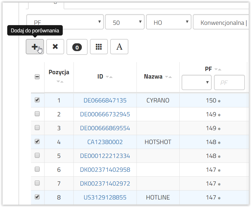This screenshot has height=207, width=251.
Task: Check the box for DK002371402972
Action: (x=37, y=183)
